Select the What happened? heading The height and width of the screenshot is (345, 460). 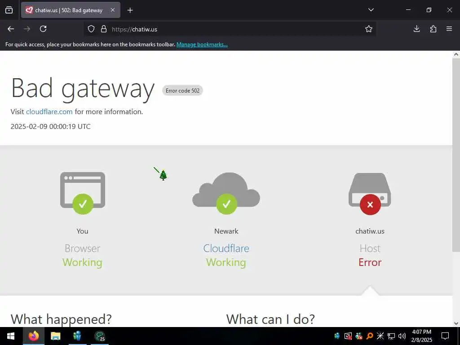point(61,319)
